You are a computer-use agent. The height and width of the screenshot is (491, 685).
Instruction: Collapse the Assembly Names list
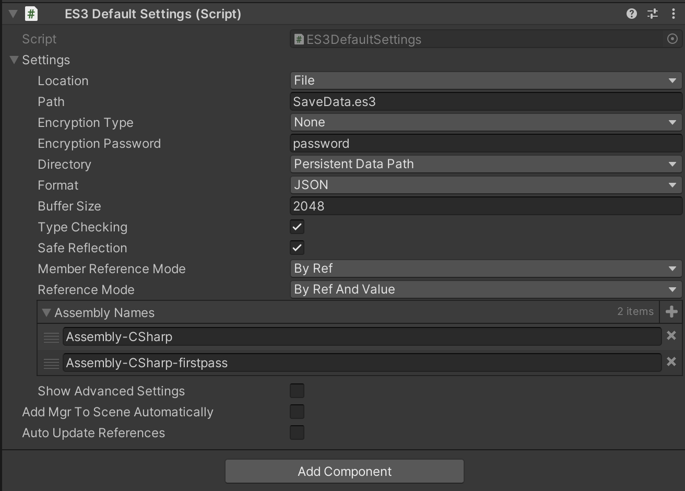tap(46, 313)
